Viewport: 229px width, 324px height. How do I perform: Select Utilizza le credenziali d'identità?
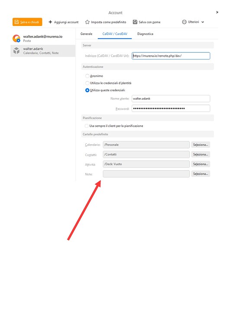pos(87,83)
